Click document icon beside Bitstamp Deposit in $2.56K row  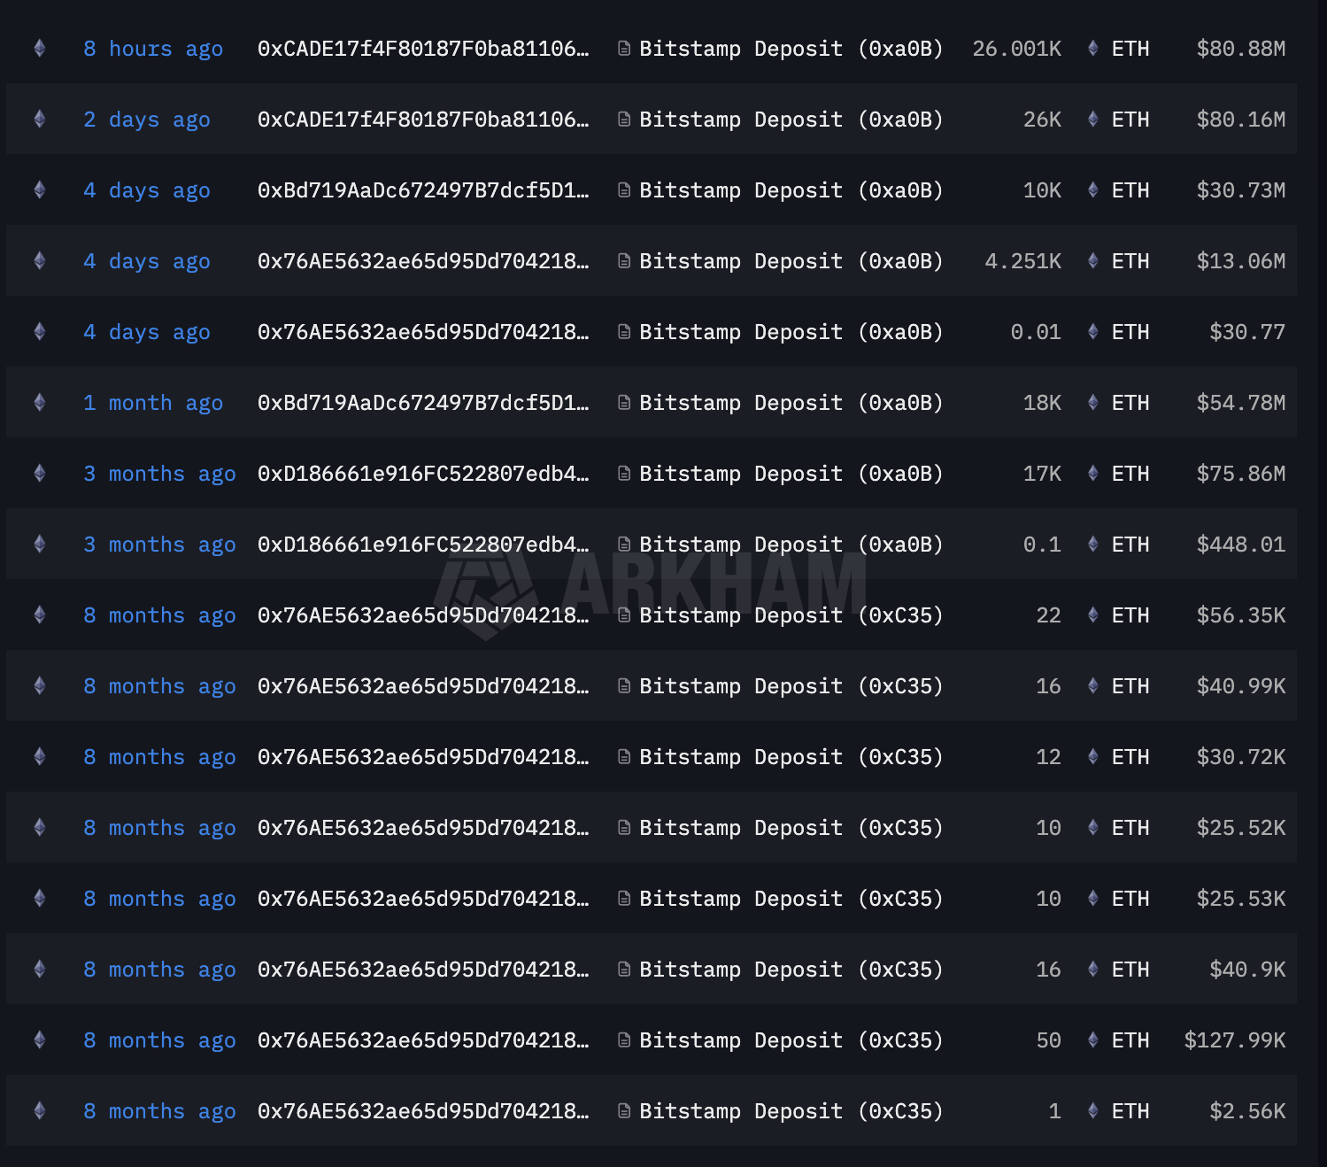(x=624, y=1111)
